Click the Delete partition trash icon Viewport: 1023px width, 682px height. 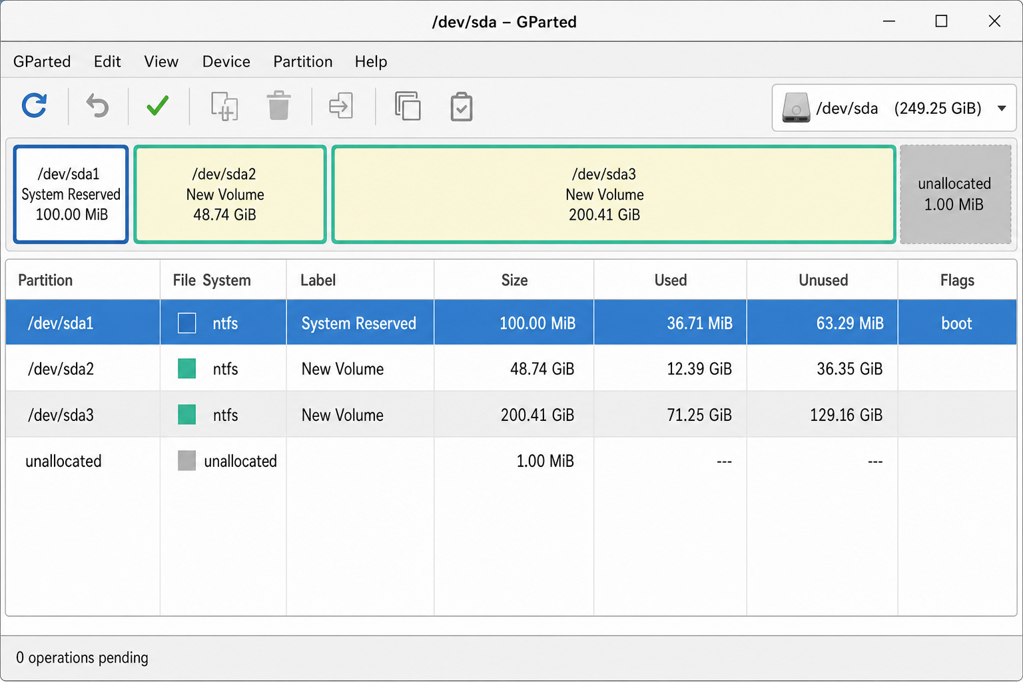click(x=278, y=106)
